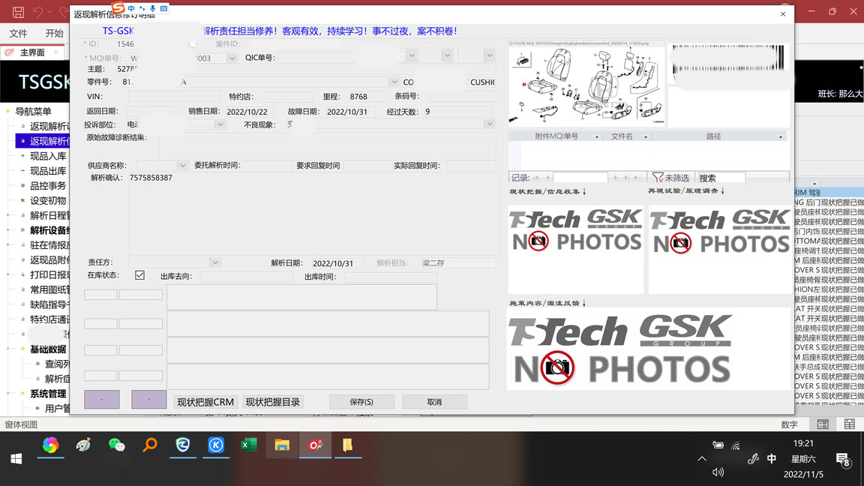Open Excel from the taskbar
This screenshot has height=486, width=864.
click(x=249, y=445)
